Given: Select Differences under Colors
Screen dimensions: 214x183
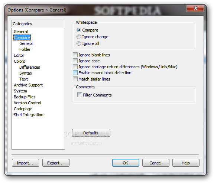Looking at the screenshot, I should (30, 67).
